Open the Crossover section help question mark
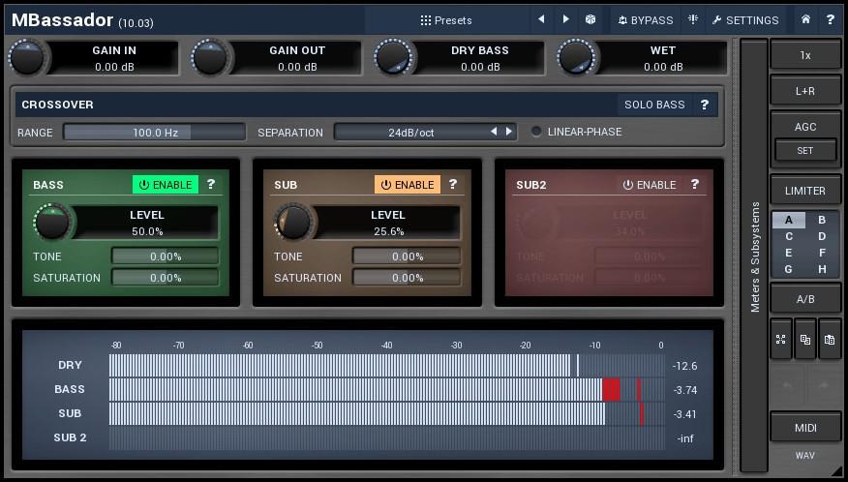 [x=705, y=105]
